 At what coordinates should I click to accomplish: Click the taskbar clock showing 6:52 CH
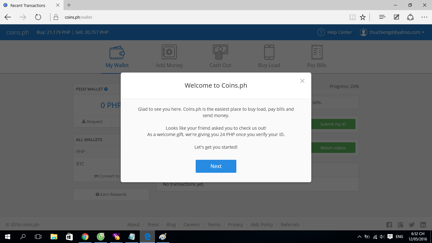[x=418, y=236]
